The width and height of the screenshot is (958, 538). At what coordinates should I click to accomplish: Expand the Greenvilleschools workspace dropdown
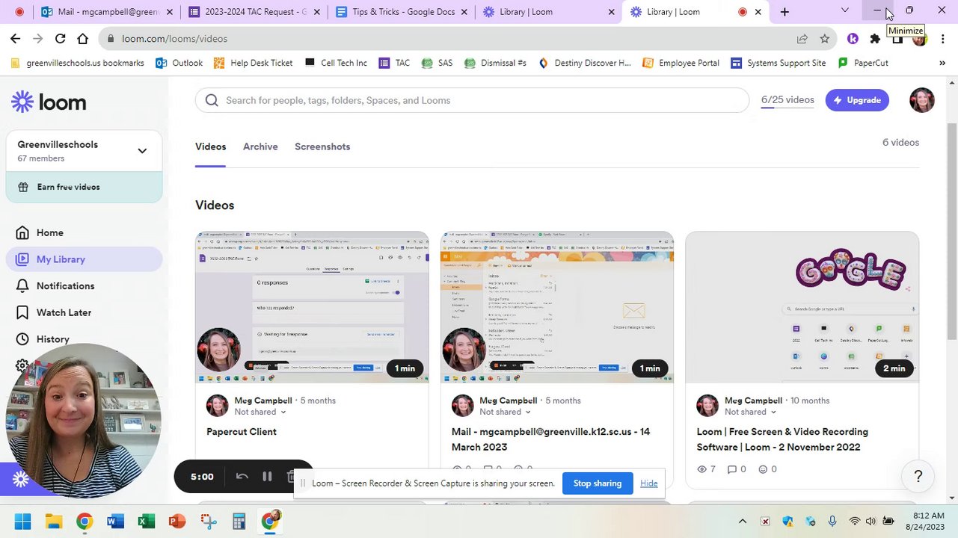pos(142,151)
